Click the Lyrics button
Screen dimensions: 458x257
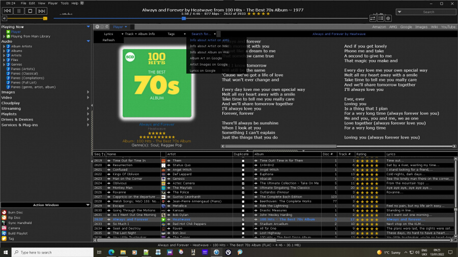108,34
